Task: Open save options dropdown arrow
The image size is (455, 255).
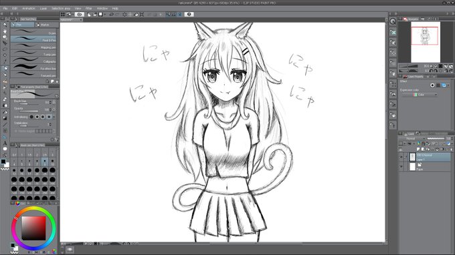Action: coord(105,14)
